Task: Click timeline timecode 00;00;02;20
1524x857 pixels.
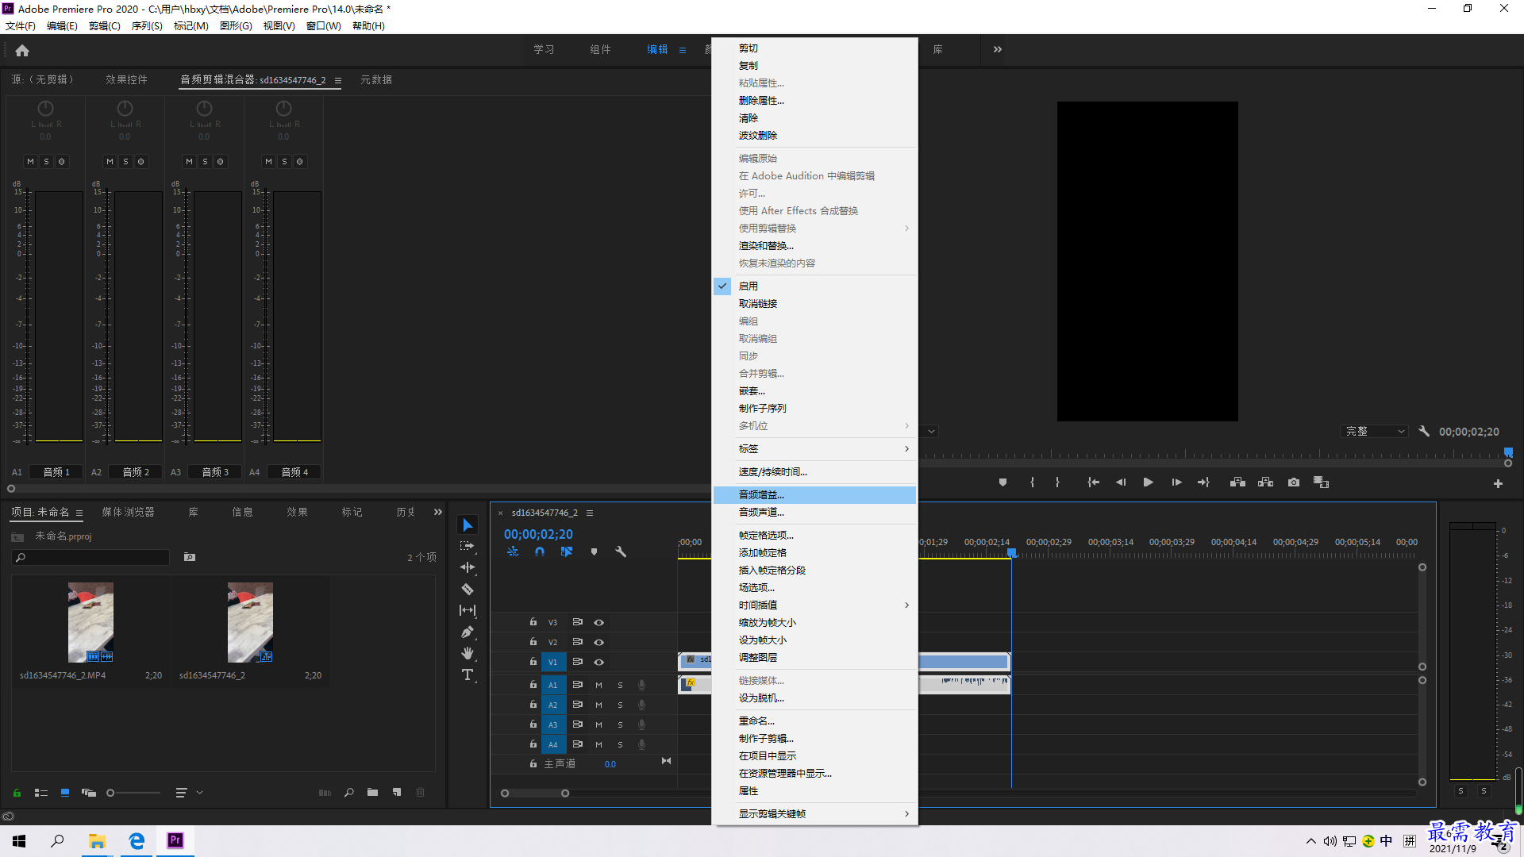Action: click(x=538, y=535)
